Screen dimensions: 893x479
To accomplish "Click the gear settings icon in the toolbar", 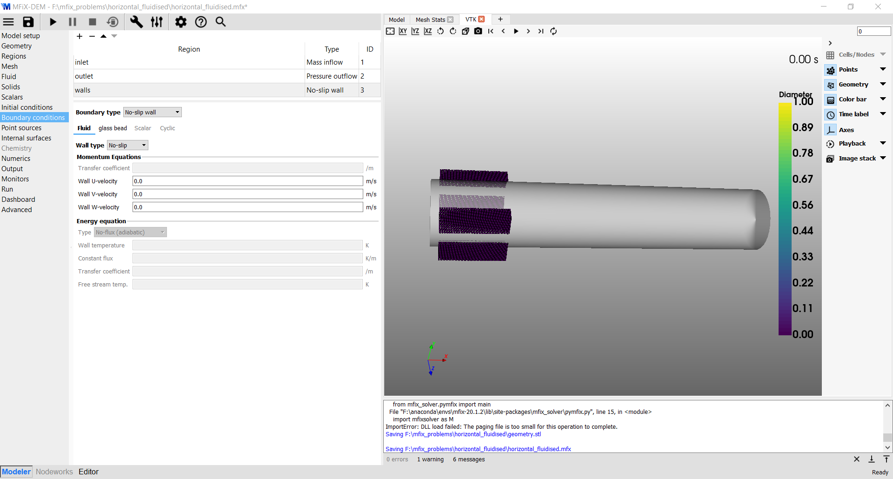I will (180, 22).
